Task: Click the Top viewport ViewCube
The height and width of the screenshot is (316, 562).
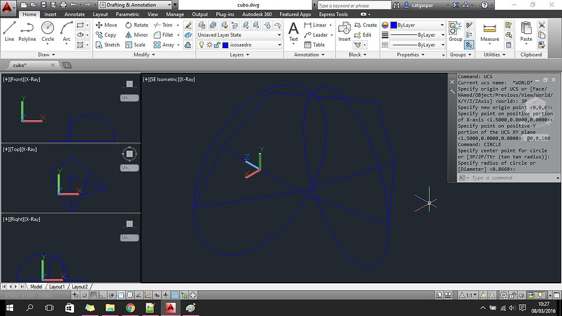Action: [x=130, y=154]
